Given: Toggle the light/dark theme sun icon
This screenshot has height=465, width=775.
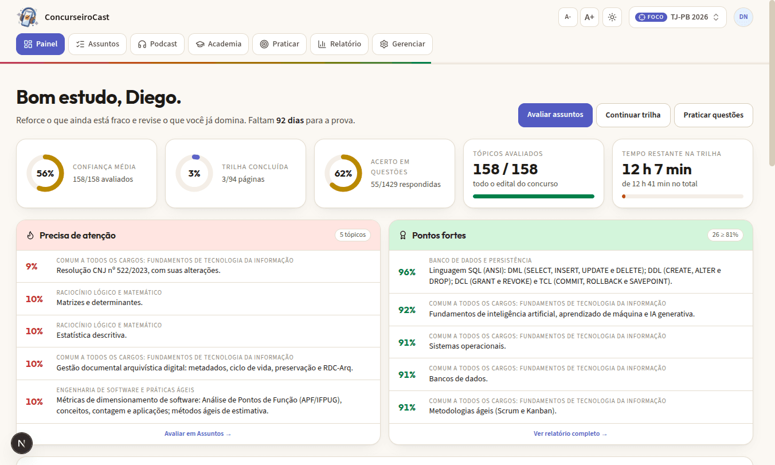Looking at the screenshot, I should pyautogui.click(x=612, y=17).
